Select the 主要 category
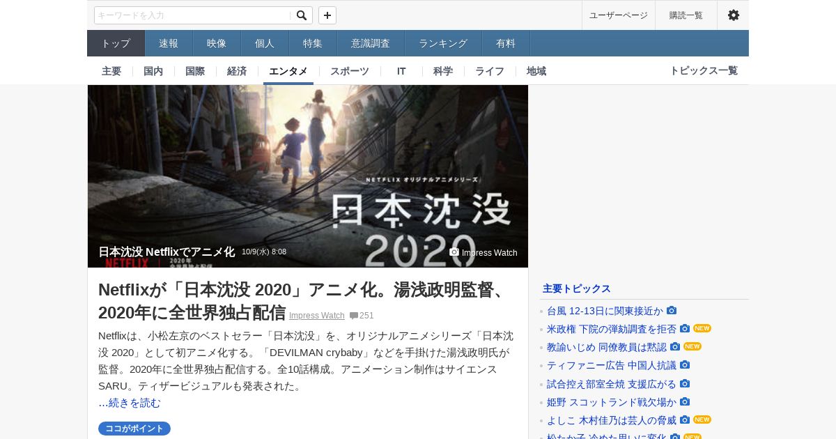 pyautogui.click(x=111, y=71)
